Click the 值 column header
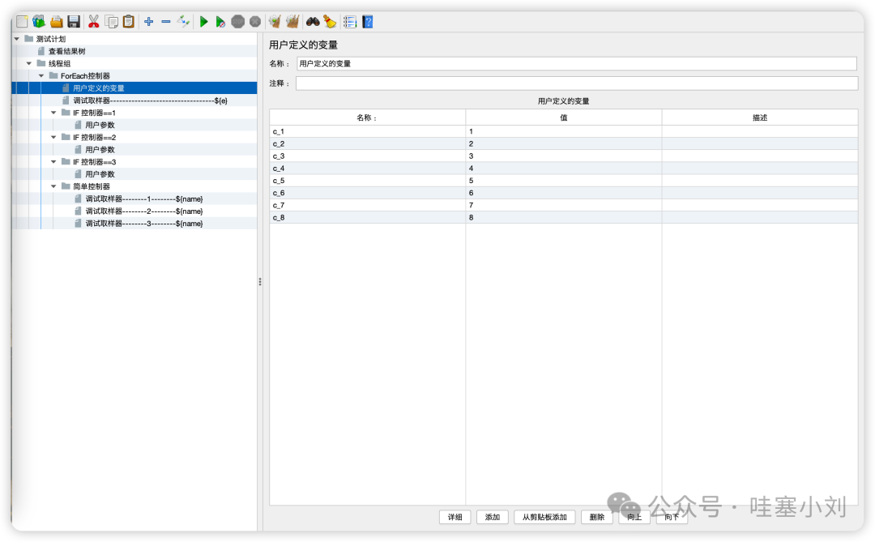This screenshot has width=875, height=542. point(564,117)
